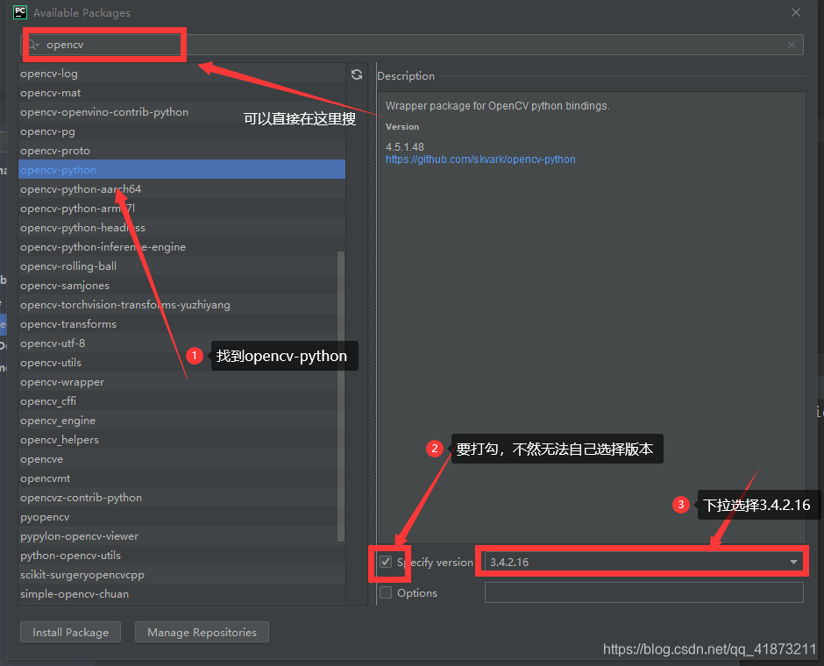Select opencv_cffi package

tap(181, 400)
